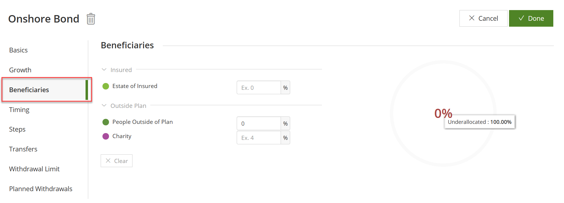Click the Charity percentage input field
The width and height of the screenshot is (564, 203).
(x=259, y=138)
